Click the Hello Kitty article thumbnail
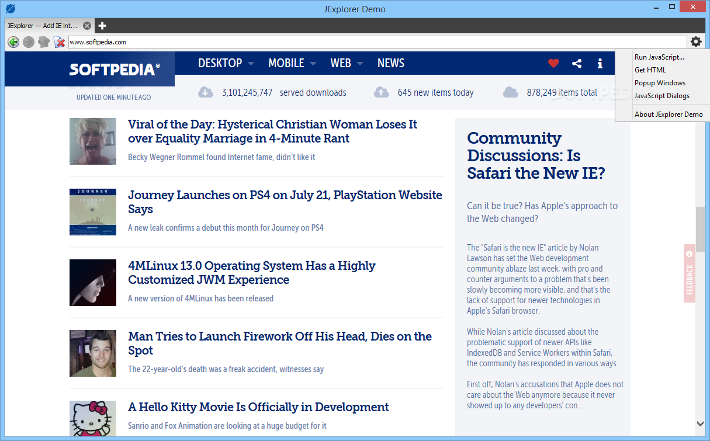The width and height of the screenshot is (710, 441). pos(93,418)
